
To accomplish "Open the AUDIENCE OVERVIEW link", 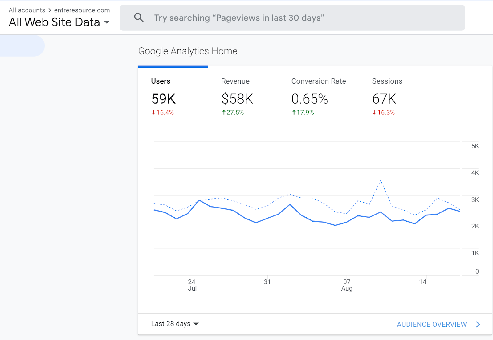I will 432,324.
